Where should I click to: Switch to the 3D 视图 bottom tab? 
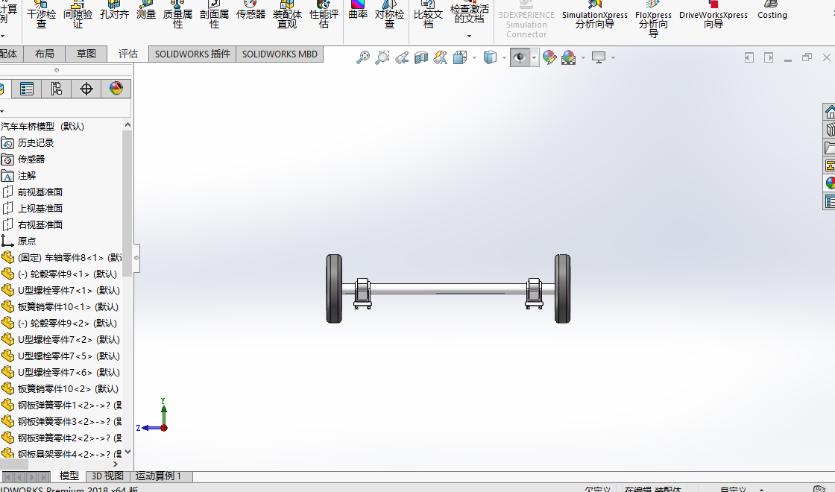[107, 476]
